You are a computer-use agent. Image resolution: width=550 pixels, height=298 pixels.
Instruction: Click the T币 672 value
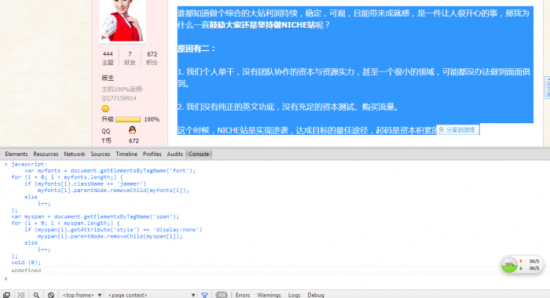click(134, 141)
